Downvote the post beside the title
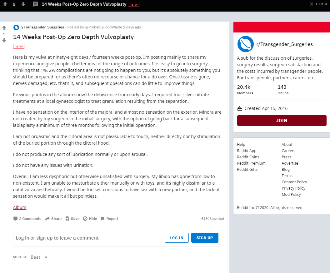This screenshot has height=273, width=330. [x=4, y=40]
